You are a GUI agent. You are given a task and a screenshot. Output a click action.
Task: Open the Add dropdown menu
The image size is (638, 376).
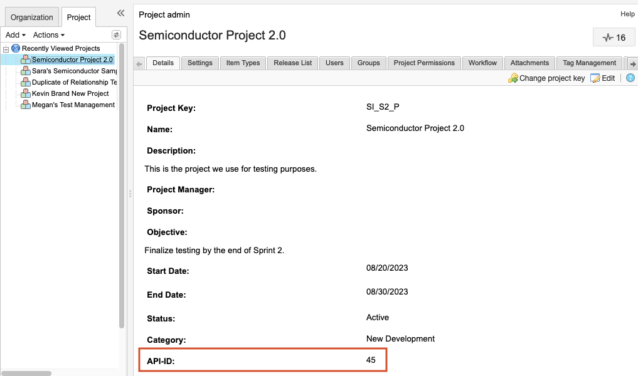point(15,35)
